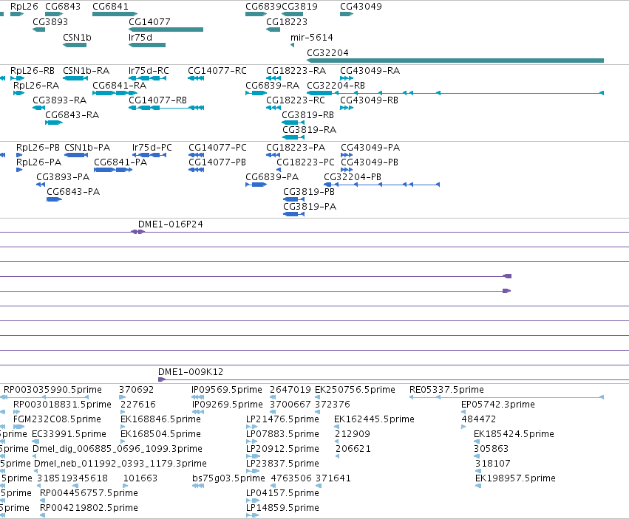Viewport: 629px width, 519px height.
Task: Select the CG6839-RA transcript label
Action: click(273, 86)
